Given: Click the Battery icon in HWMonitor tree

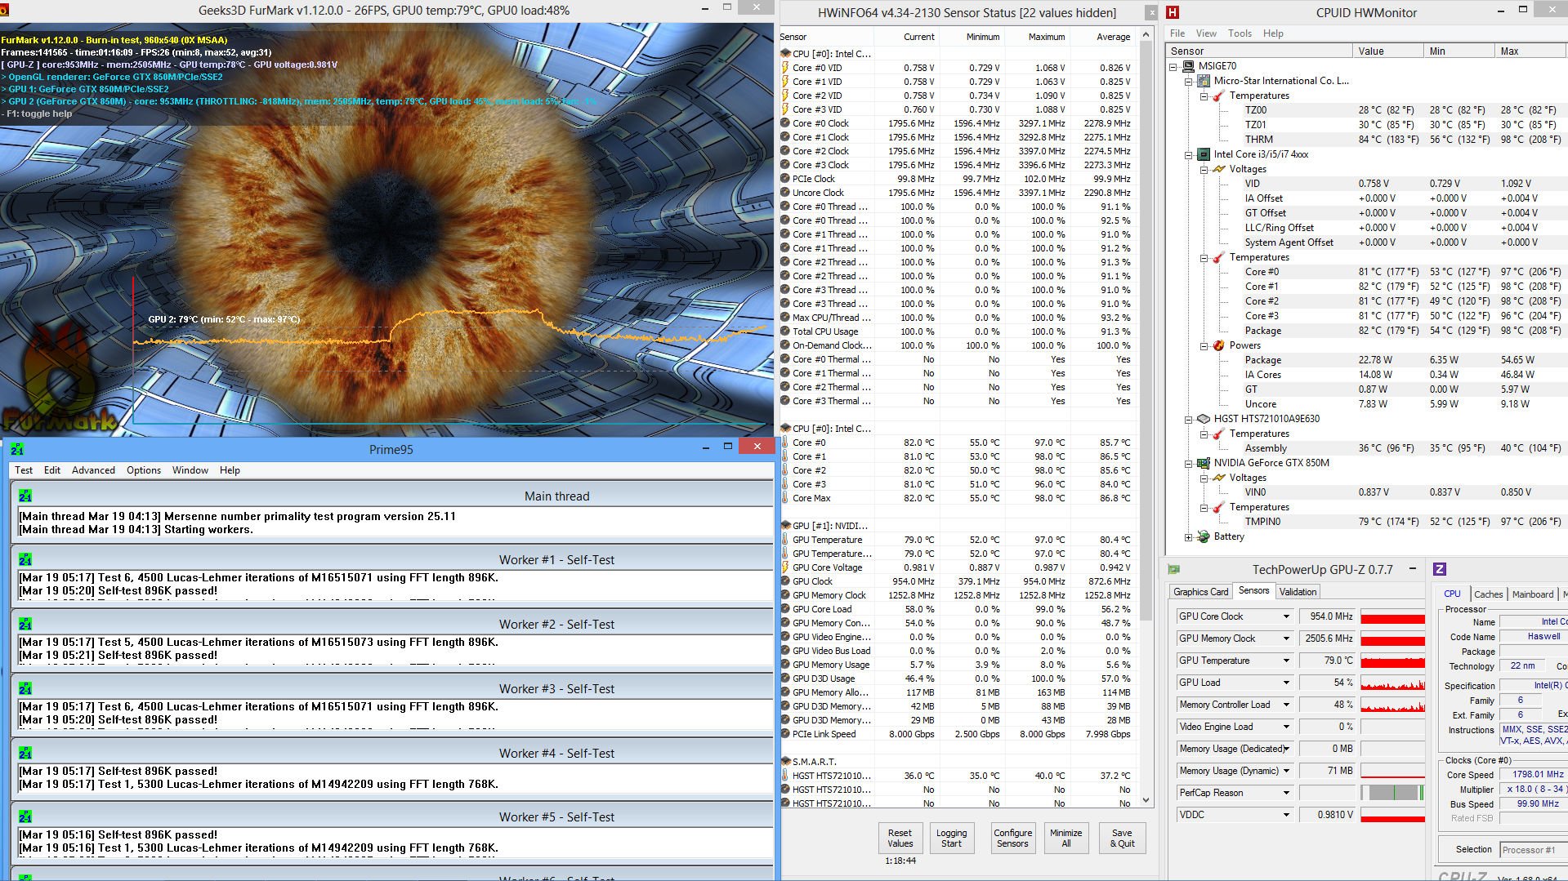Looking at the screenshot, I should pos(1203,536).
